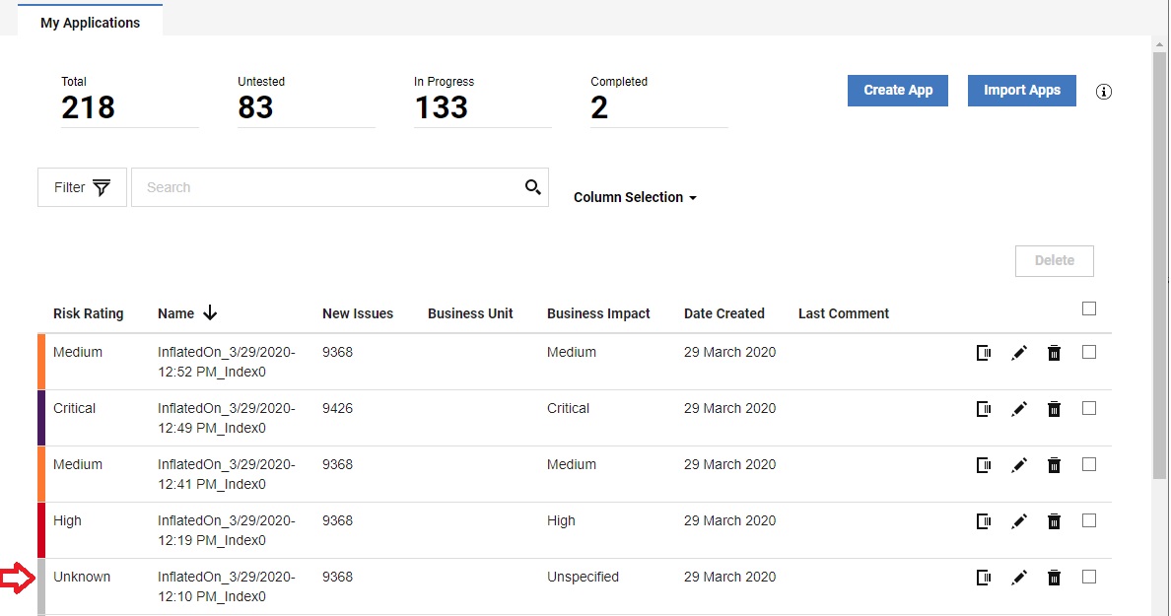Select the checkbox for the Unknown risk row
Screen dimensions: 1171x616
[1089, 577]
